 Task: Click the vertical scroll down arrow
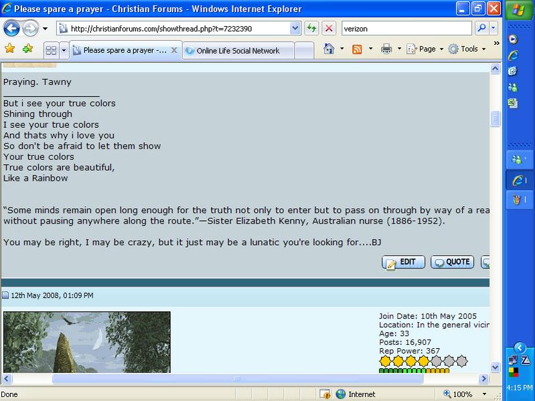495,368
